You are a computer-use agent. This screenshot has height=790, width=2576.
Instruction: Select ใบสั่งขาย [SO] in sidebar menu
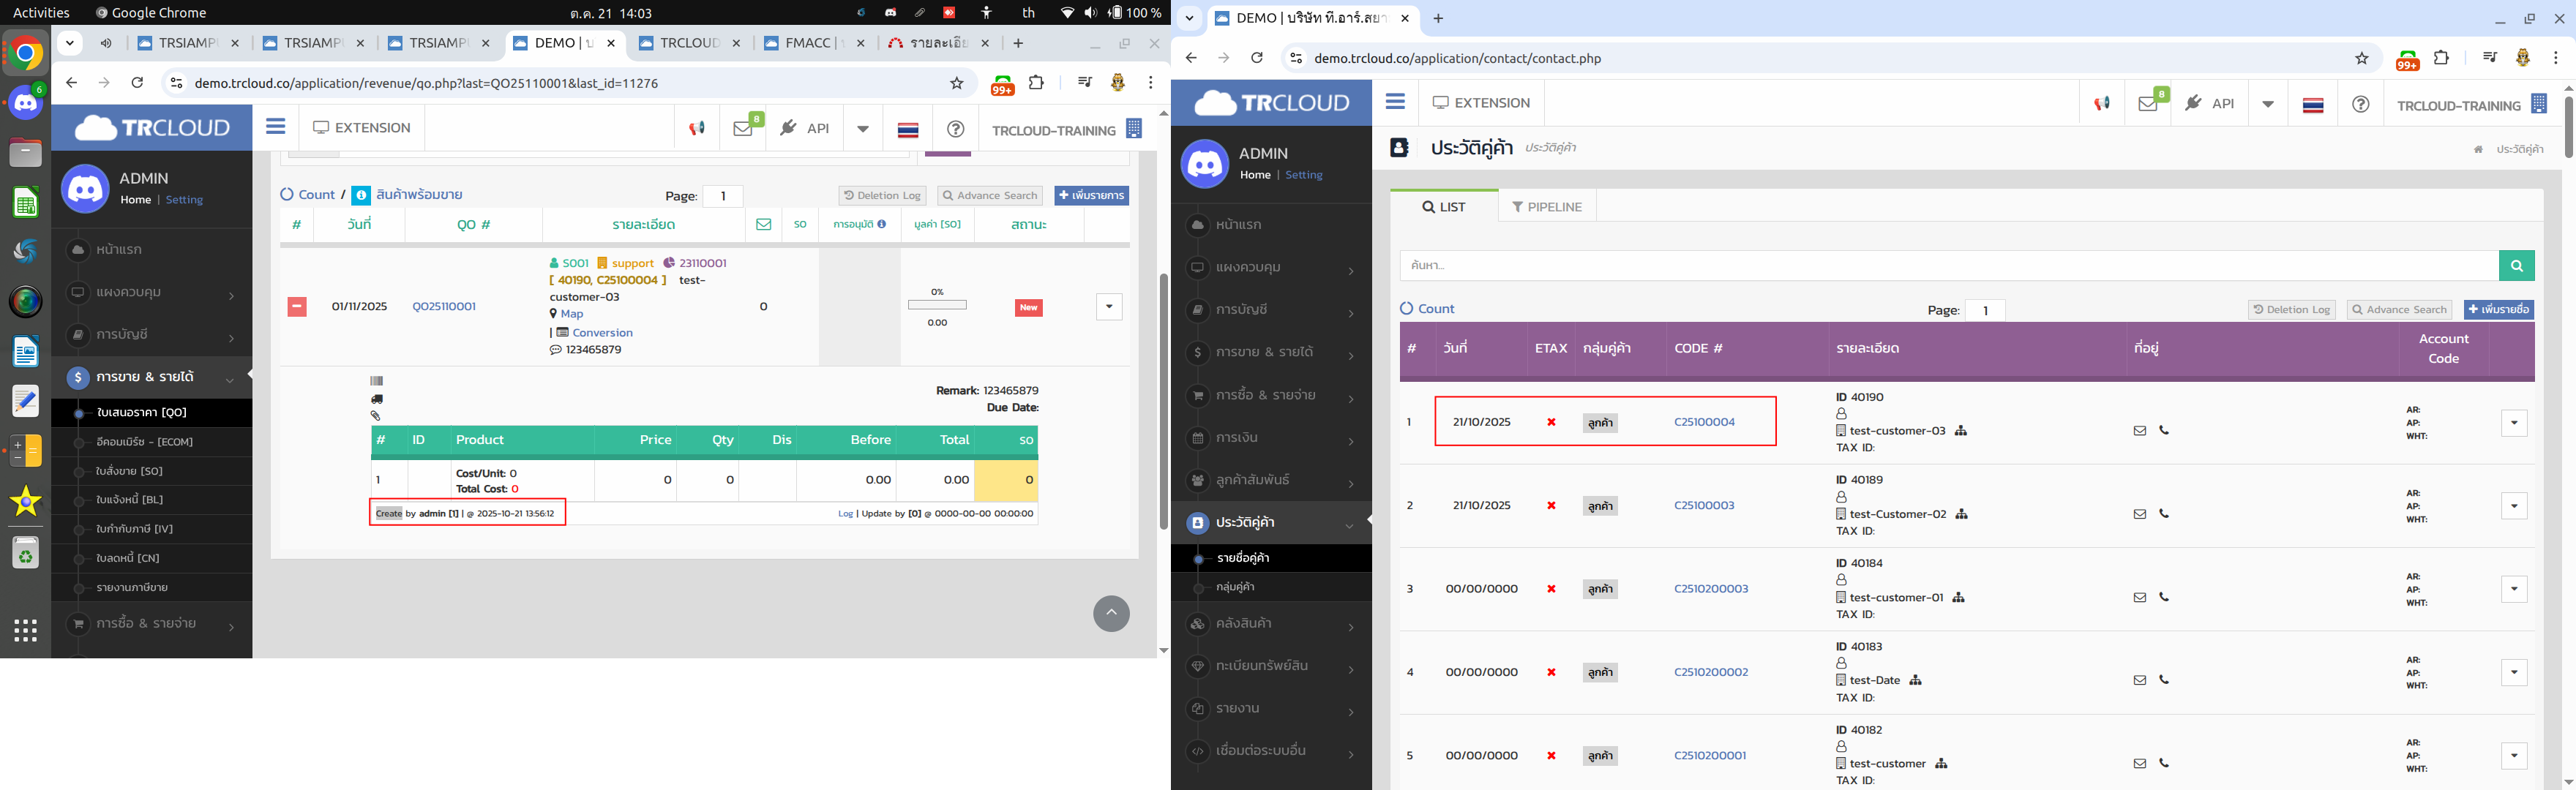click(129, 471)
